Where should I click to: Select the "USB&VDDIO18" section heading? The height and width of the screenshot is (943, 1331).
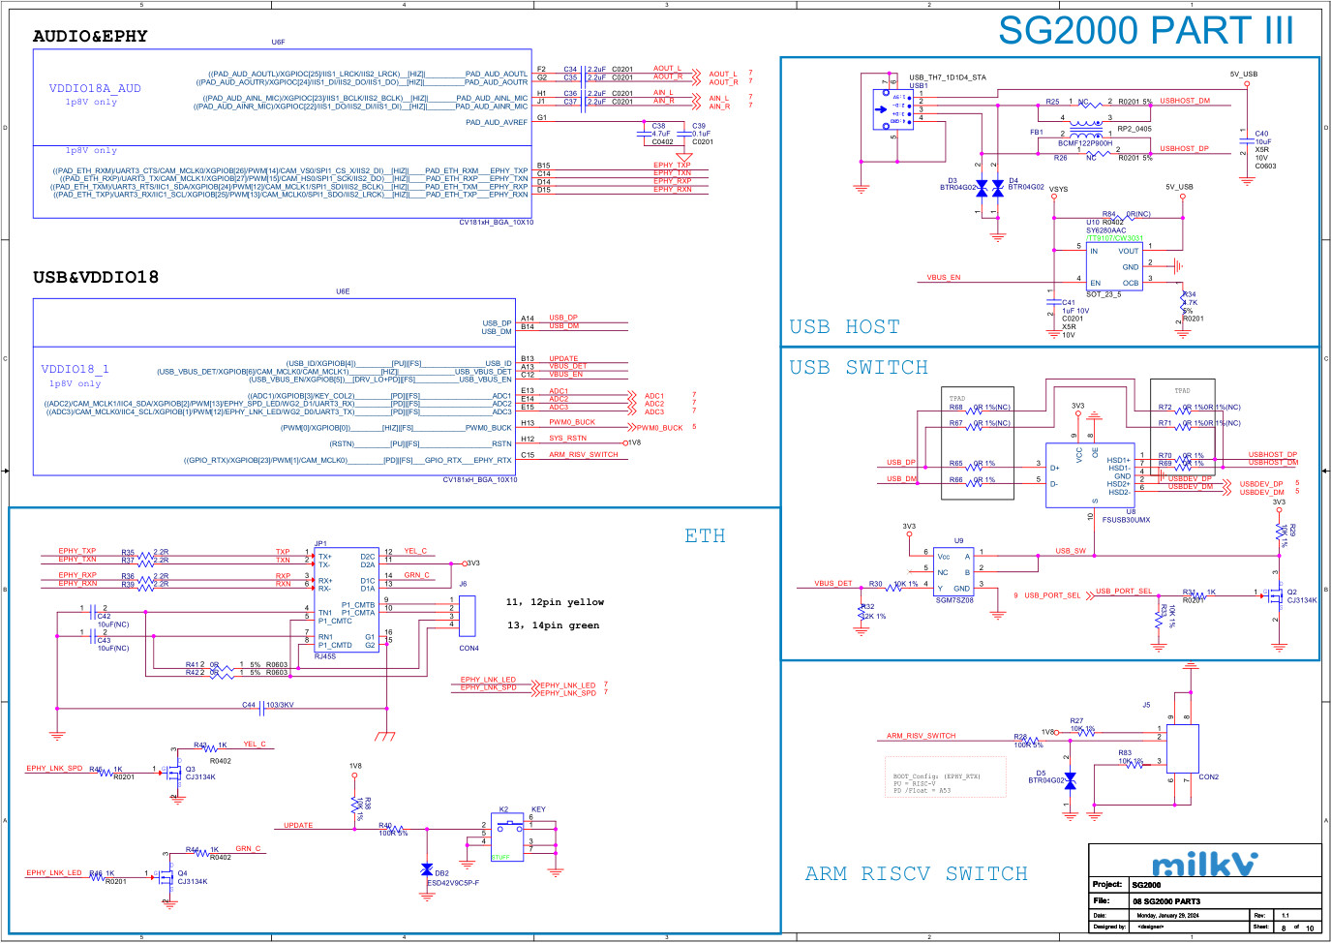point(96,278)
